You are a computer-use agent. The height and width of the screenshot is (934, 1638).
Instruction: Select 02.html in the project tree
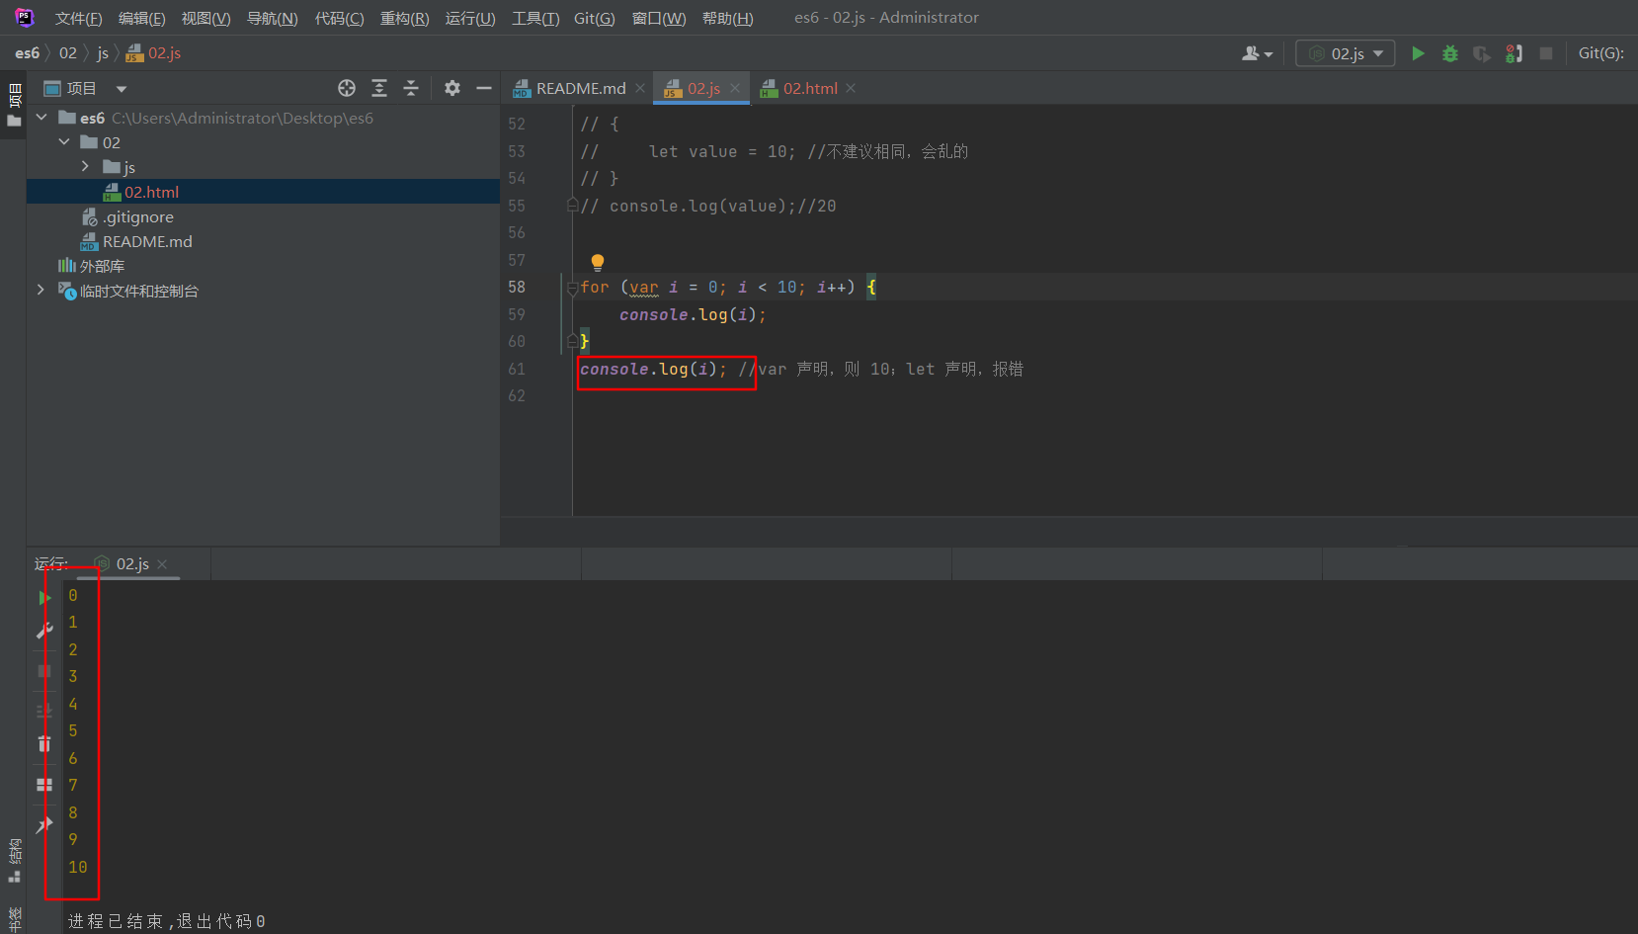coord(151,192)
